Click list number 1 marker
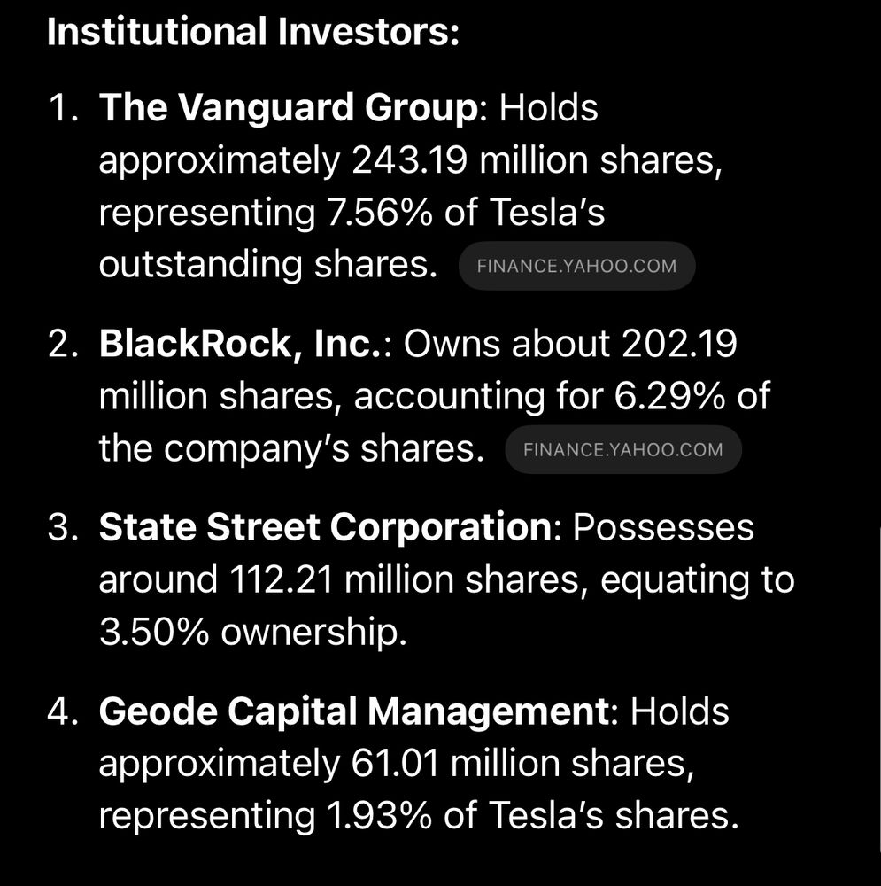 [x=63, y=107]
